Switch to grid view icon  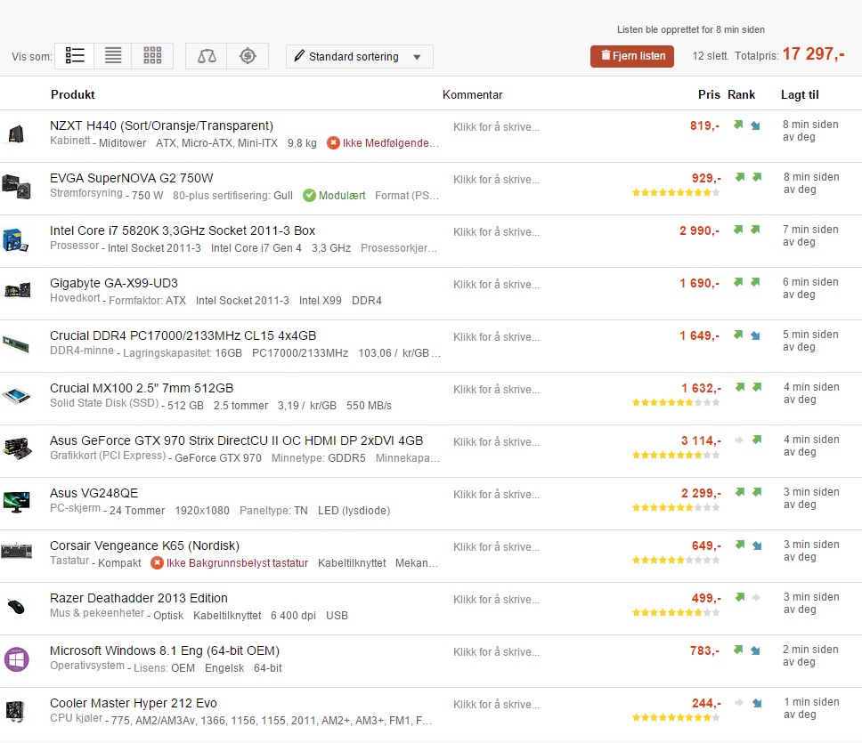point(152,56)
